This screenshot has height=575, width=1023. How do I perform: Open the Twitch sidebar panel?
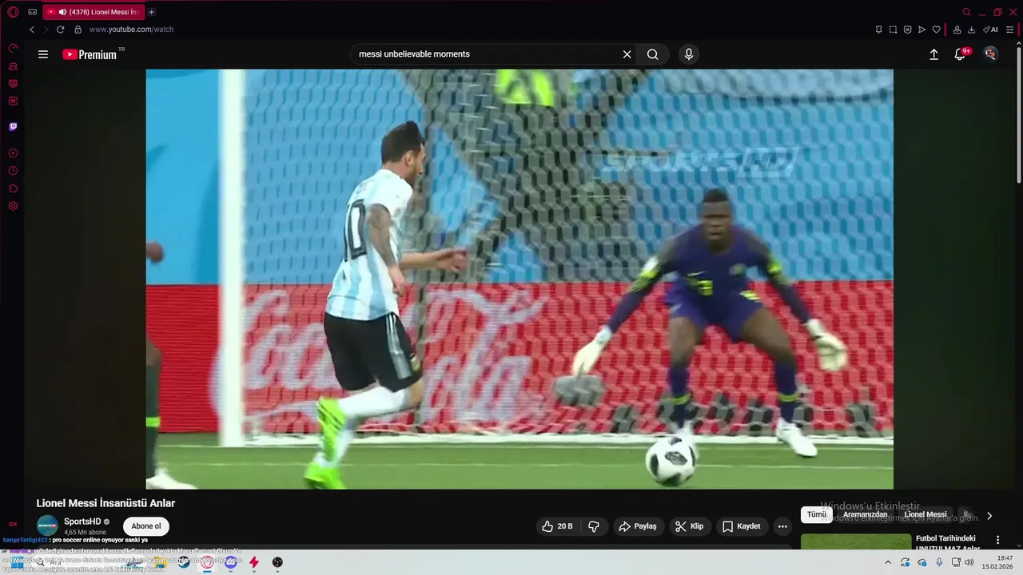13,126
